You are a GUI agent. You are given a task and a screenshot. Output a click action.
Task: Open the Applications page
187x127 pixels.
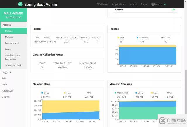point(119,4)
